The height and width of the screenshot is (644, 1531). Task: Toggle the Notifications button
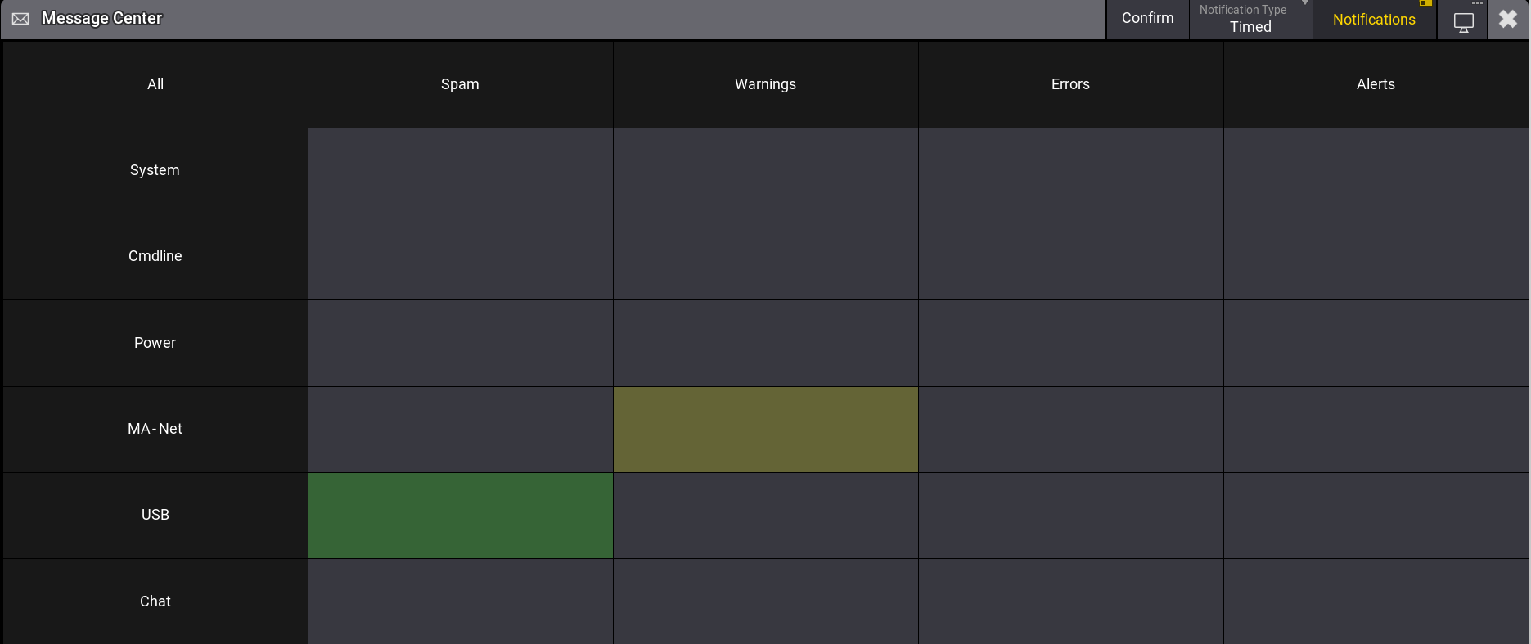(x=1374, y=20)
